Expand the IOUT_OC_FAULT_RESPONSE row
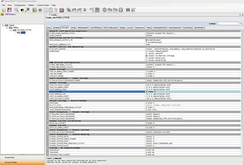Viewport: 244px width, 165px height. pyautogui.click(x=50, y=132)
